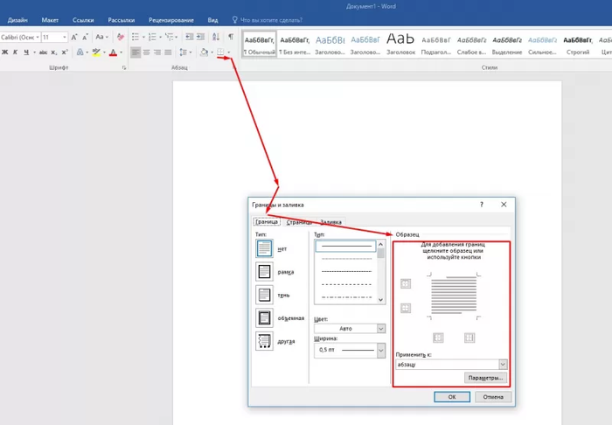Click the 'Параметры...' button
The height and width of the screenshot is (425, 612).
(x=486, y=378)
